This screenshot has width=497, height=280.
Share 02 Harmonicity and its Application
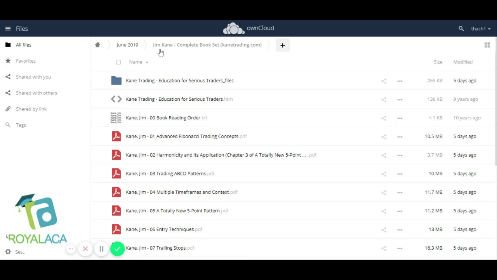click(384, 156)
